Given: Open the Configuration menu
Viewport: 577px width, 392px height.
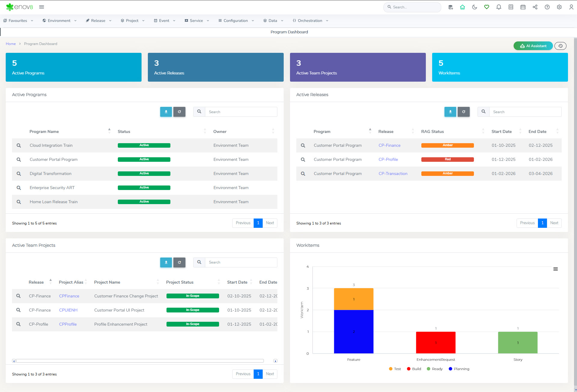Looking at the screenshot, I should tap(236, 21).
